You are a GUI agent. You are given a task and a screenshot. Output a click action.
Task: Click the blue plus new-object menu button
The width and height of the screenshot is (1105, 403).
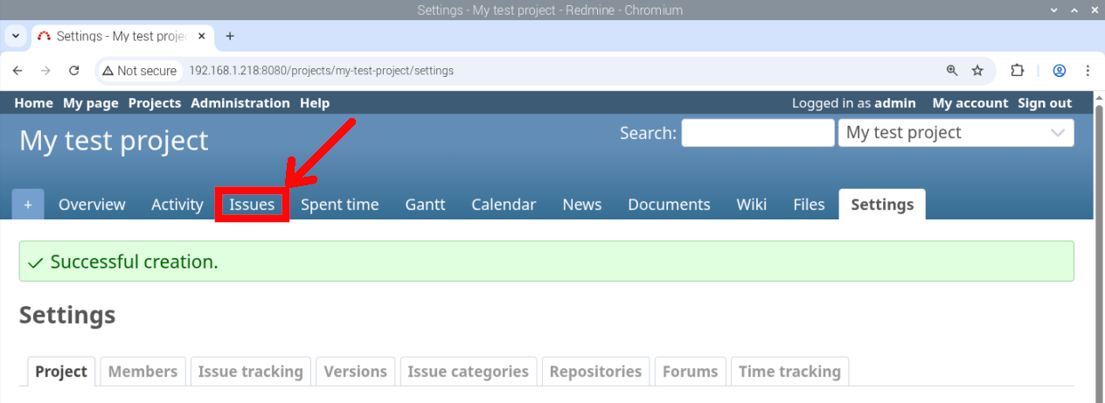tap(28, 205)
